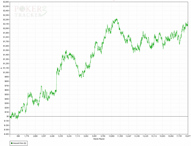Viewport: 191px width, 146px height.
Task: Click the "$1,500" y-axis label
Action: 6,50
